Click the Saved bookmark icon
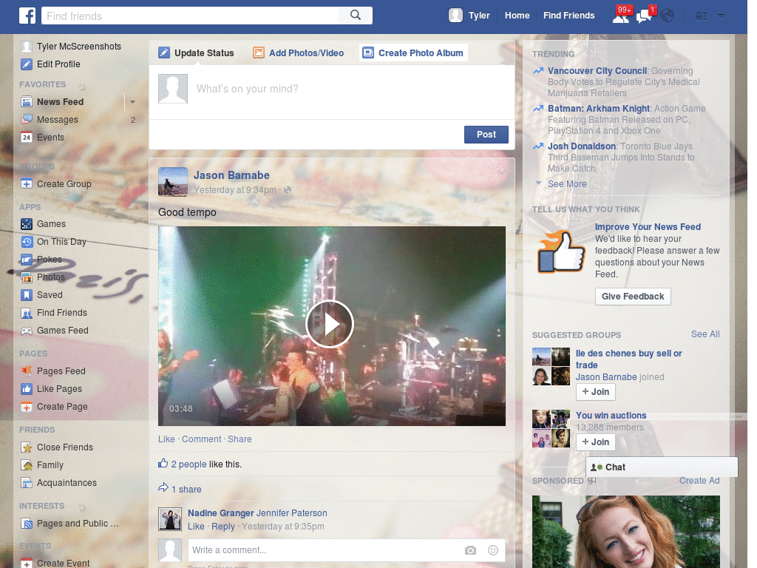757x568 pixels. [27, 295]
